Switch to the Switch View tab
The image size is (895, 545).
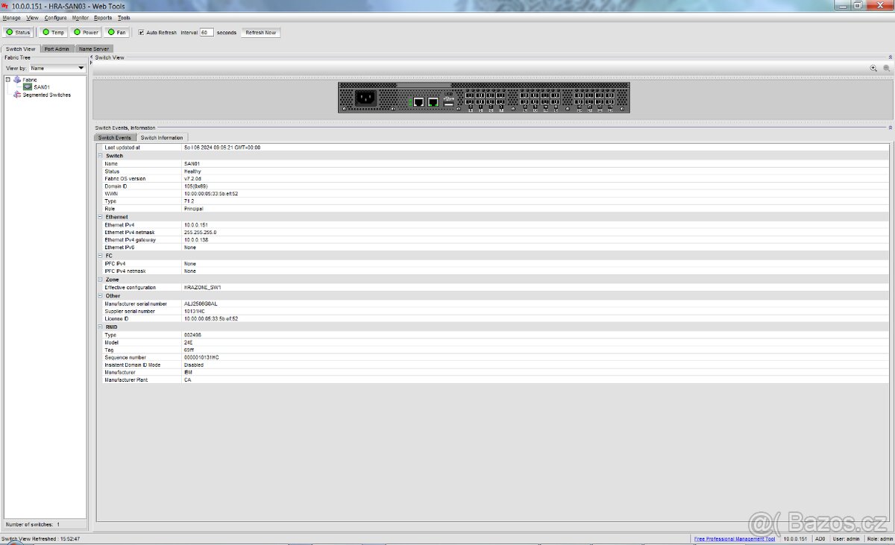tap(19, 49)
